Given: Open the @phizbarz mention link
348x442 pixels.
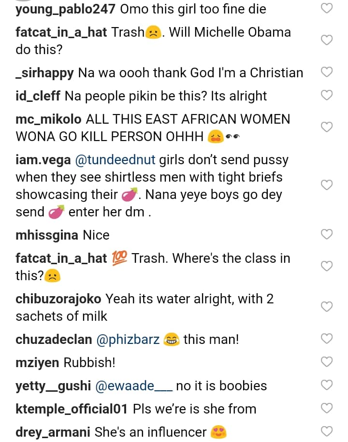Looking at the screenshot, I should (x=128, y=339).
